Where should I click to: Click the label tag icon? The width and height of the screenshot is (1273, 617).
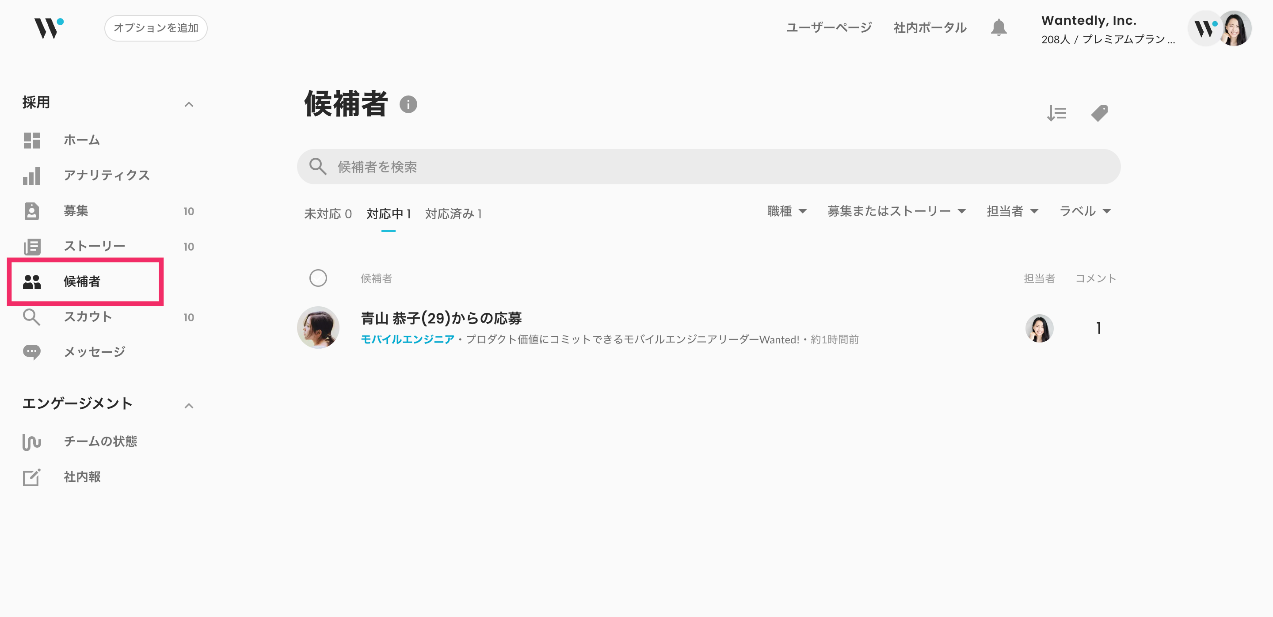[1099, 114]
